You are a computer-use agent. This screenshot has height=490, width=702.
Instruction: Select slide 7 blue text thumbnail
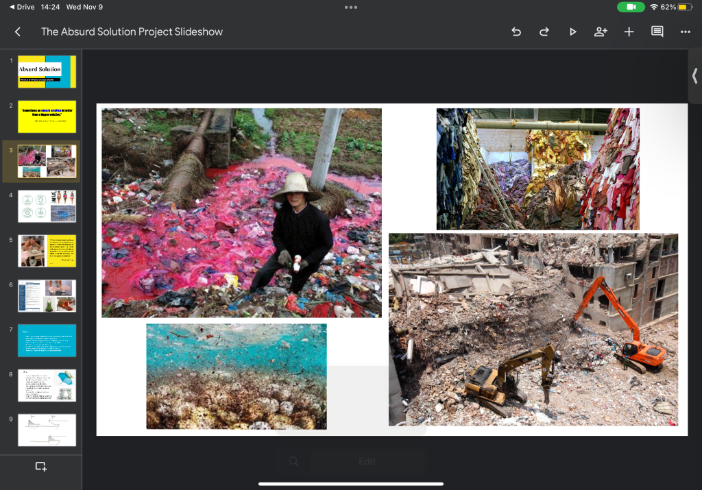coord(47,341)
